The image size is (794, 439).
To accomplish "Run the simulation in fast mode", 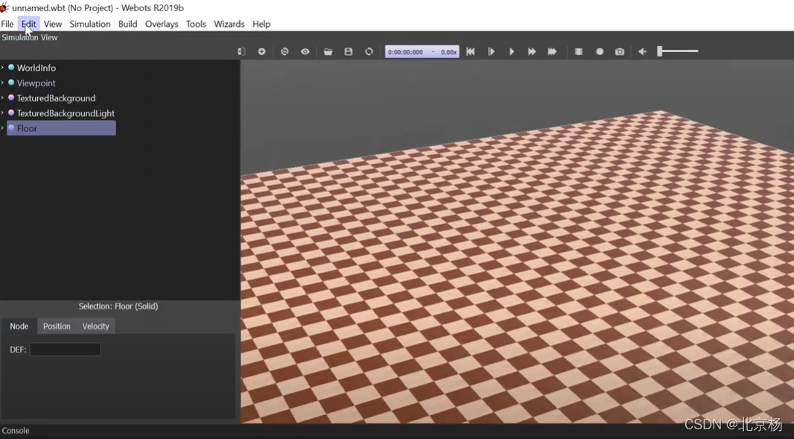I will (x=532, y=51).
